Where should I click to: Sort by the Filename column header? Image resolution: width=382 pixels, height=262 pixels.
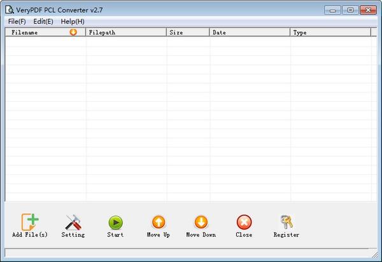click(x=45, y=32)
